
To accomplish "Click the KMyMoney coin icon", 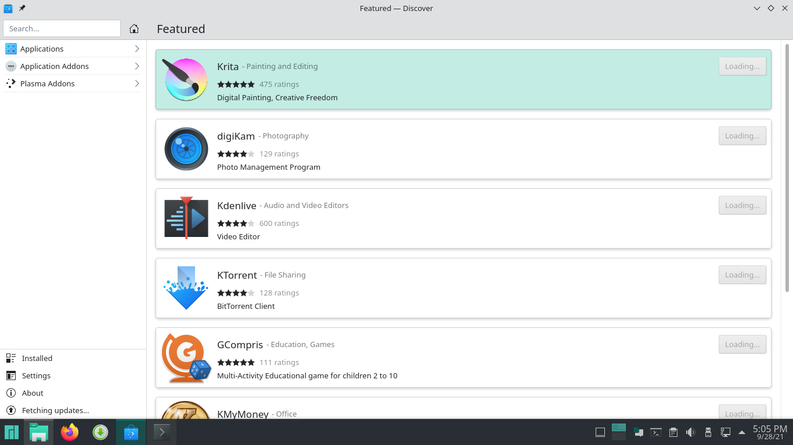I will (186, 410).
